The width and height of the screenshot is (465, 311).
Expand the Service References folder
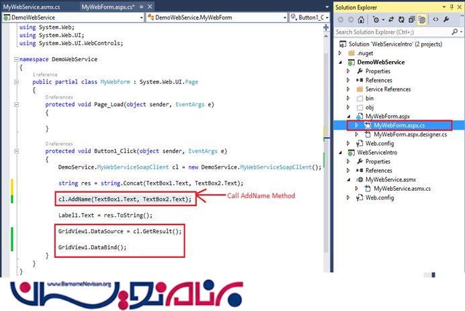point(348,89)
